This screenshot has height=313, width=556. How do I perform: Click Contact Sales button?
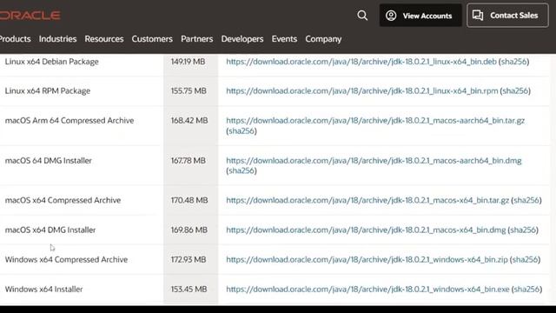click(x=507, y=16)
